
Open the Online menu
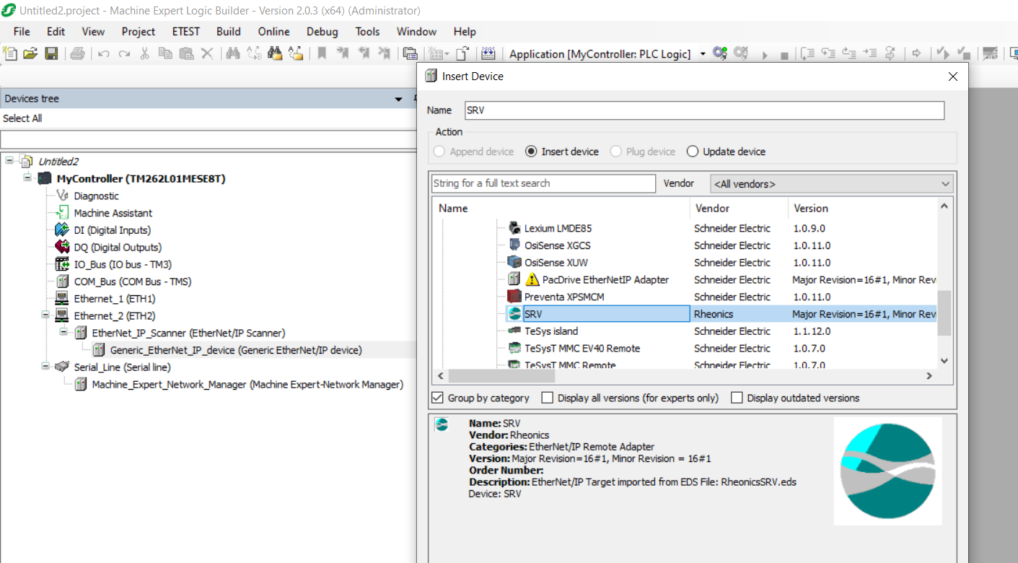coord(273,32)
